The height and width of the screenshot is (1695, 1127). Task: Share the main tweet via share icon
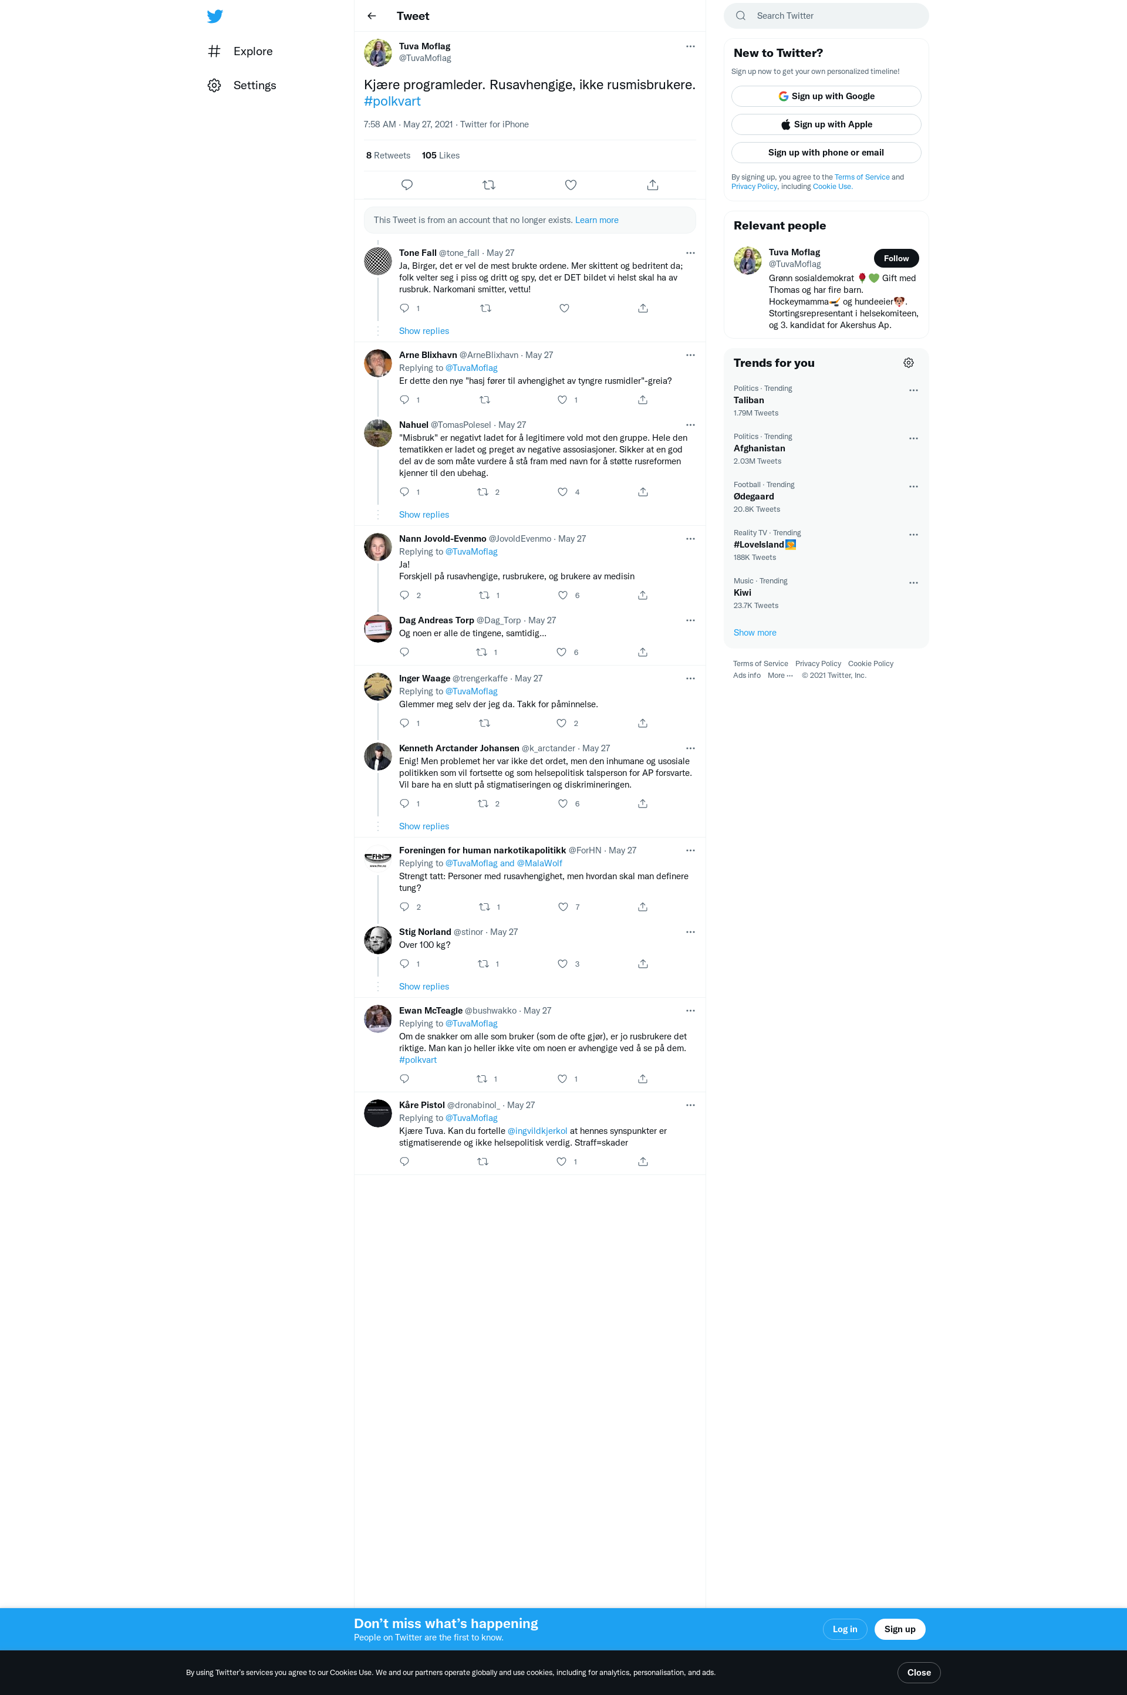[x=653, y=185]
